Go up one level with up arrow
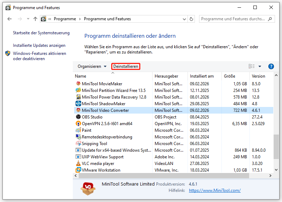282x202 pixels. coord(35,19)
